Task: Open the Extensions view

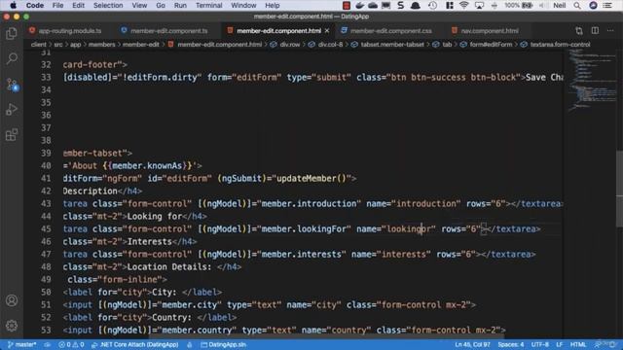Action: click(x=12, y=134)
